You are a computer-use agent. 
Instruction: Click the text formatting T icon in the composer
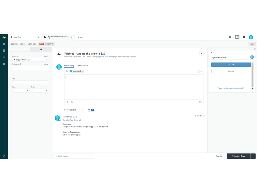tap(67, 102)
